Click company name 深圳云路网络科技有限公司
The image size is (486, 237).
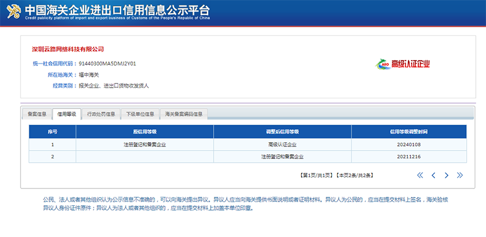coord(68,49)
